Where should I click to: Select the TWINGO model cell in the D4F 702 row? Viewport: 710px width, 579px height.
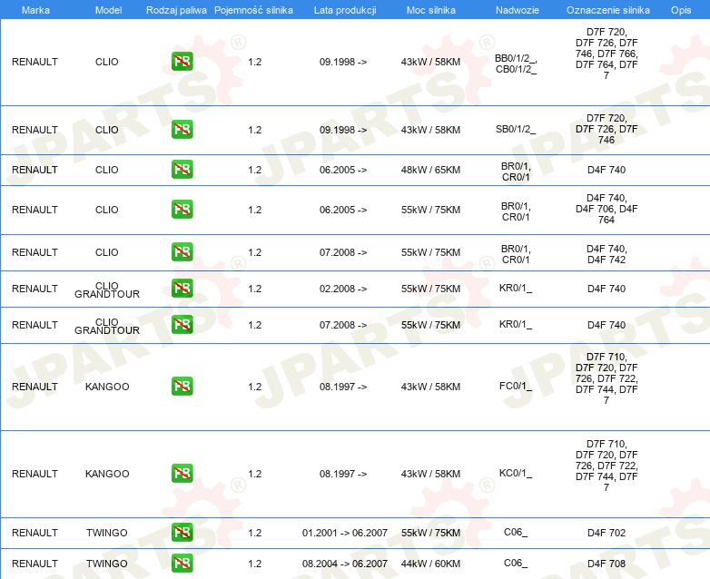click(x=107, y=533)
